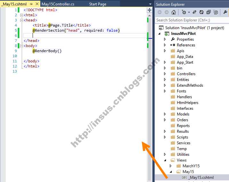Close the _May15.cshtml tab
229x182 pixels.
37,4
